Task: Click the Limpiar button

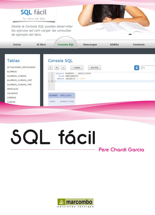Action: [77, 68]
